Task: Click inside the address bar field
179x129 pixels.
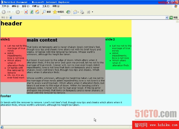Action: pos(87,17)
